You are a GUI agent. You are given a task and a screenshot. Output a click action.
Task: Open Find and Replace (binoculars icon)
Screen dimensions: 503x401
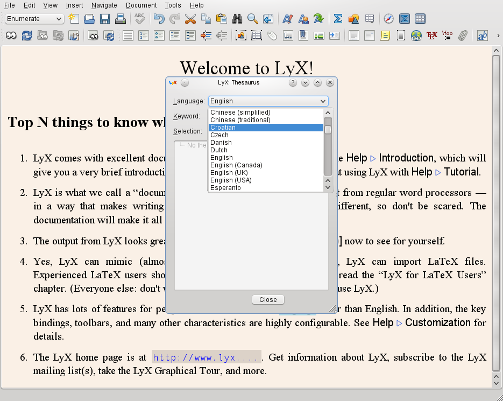237,18
